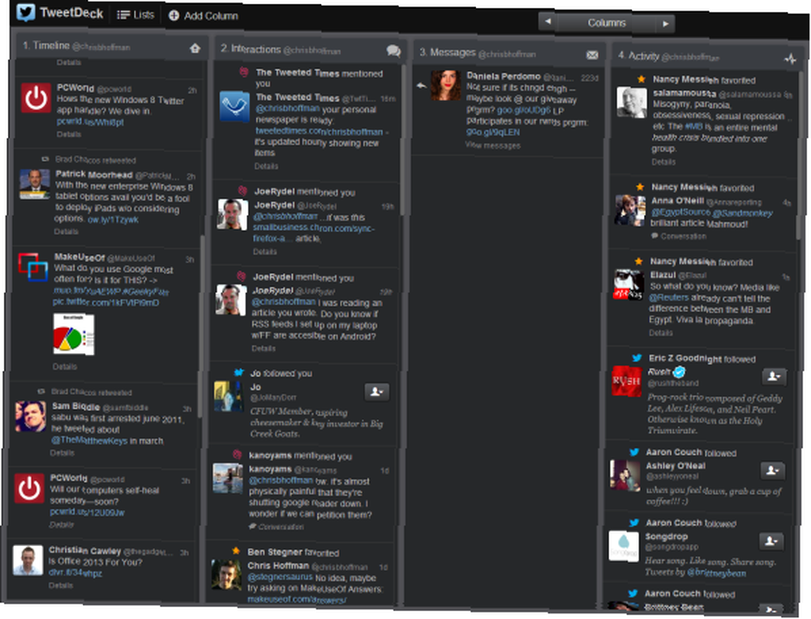
Task: Click Details under Elazul tweet
Action: pyautogui.click(x=661, y=333)
